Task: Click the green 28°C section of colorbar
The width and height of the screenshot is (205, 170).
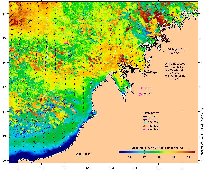Action: (x=159, y=152)
